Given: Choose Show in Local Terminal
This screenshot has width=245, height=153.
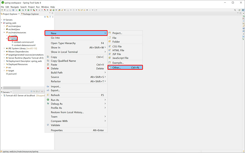Looking at the screenshot, I should (76, 52).
